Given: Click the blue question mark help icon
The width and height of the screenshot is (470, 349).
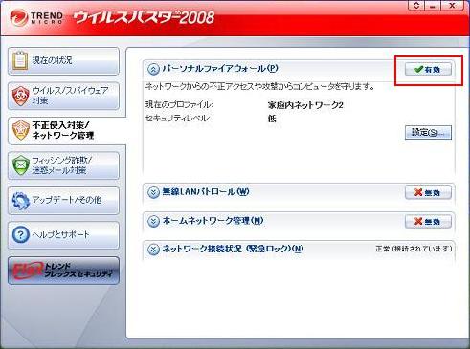Looking at the screenshot, I should click(21, 235).
